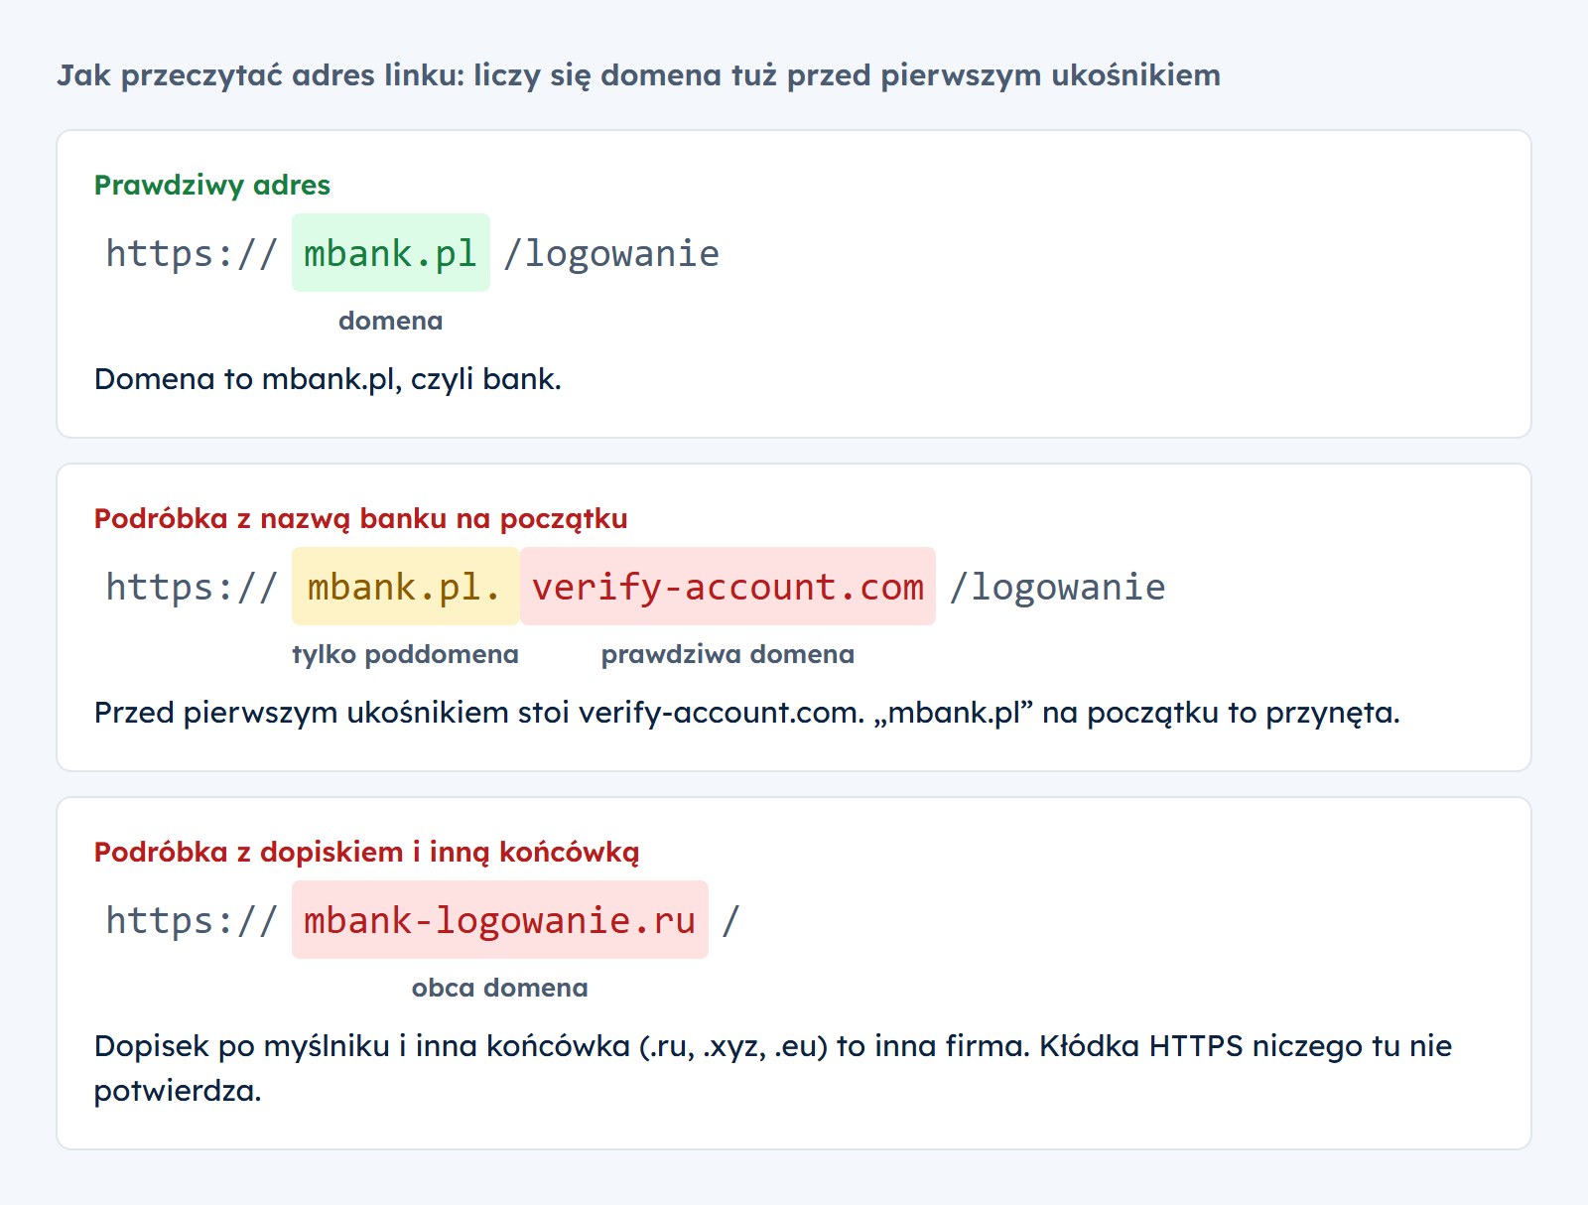Click the heading "Jak przeczytać adres linku"
The image size is (1588, 1205).
(638, 75)
